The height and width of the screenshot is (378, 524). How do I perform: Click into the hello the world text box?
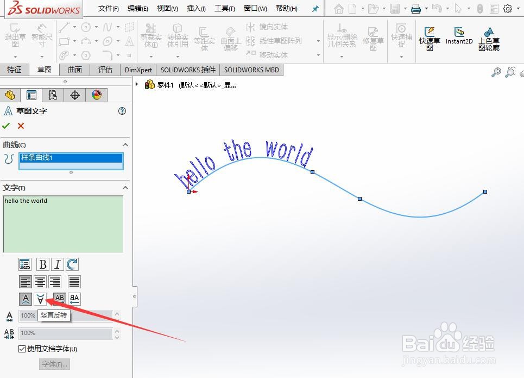pos(63,224)
